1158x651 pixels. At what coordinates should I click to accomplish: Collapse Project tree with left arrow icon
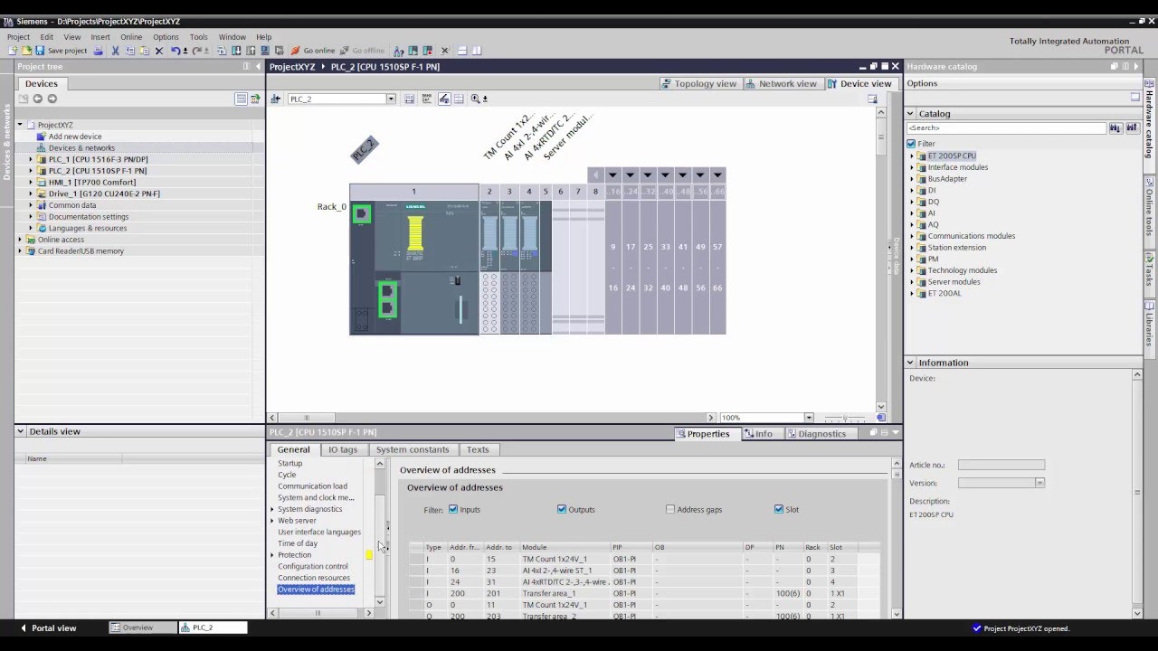pyautogui.click(x=257, y=66)
